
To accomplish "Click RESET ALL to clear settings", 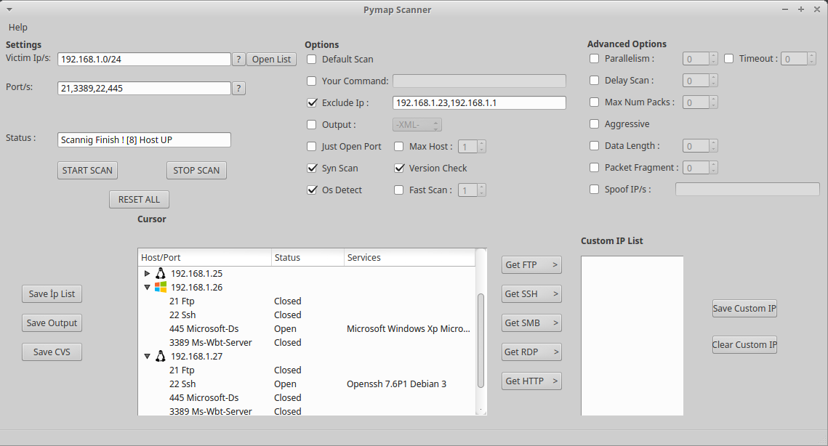I will click(x=139, y=199).
